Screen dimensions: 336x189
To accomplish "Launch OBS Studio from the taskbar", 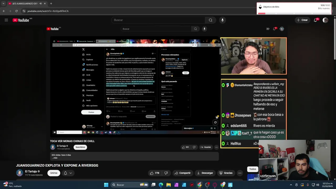I will (207, 185).
